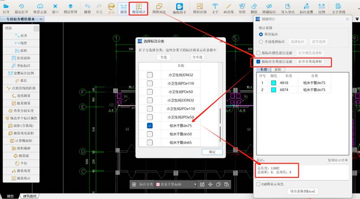Select 线性 linear measure tool
The height and width of the screenshot is (199, 360).
click(x=21, y=43)
